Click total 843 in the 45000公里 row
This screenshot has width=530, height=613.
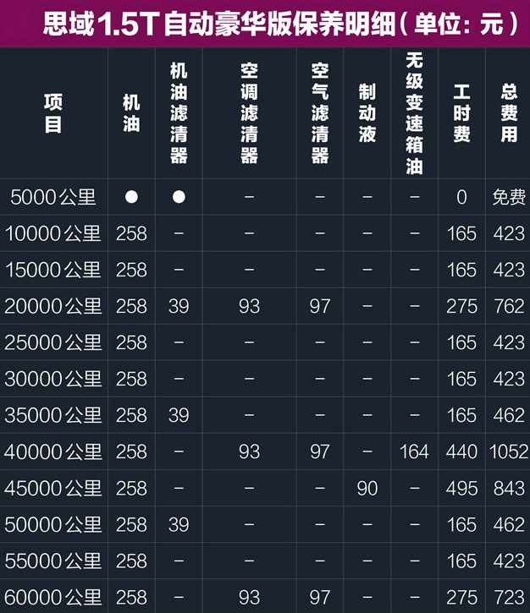pos(509,489)
